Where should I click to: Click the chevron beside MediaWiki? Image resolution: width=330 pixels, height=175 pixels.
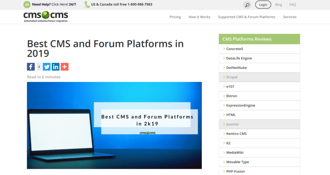[x=224, y=152]
